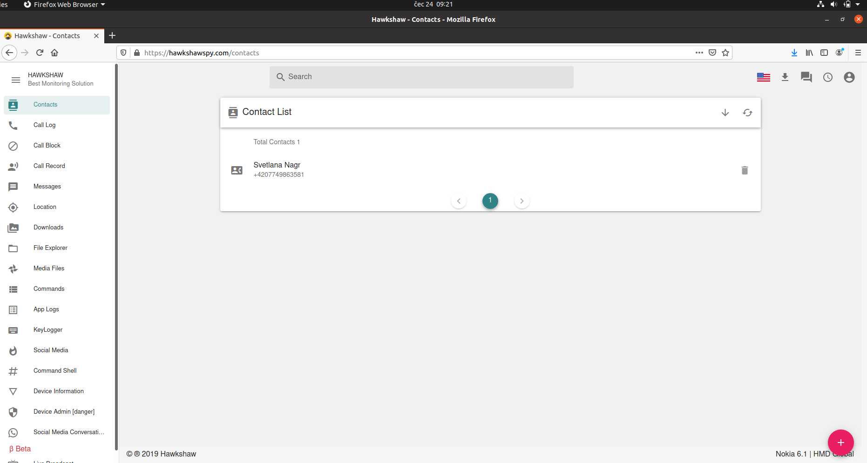This screenshot has height=463, width=867.
Task: Click the Media Files pinwheel icon
Action: click(13, 268)
